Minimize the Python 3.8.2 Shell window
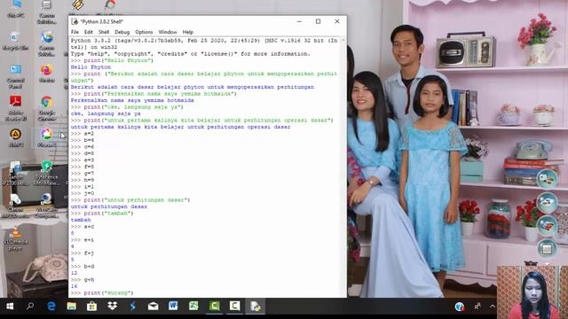 [x=299, y=21]
